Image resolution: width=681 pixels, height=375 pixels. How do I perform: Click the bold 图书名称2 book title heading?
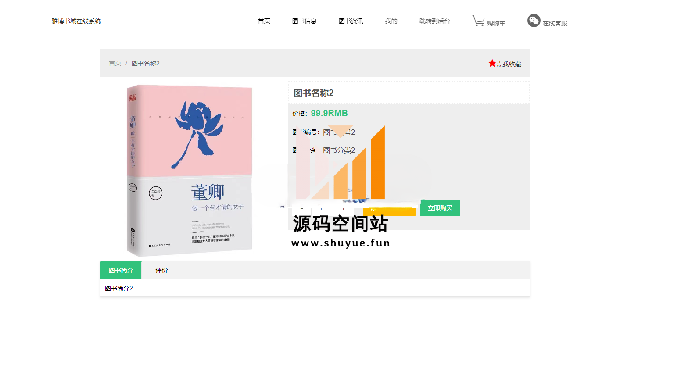(x=314, y=93)
